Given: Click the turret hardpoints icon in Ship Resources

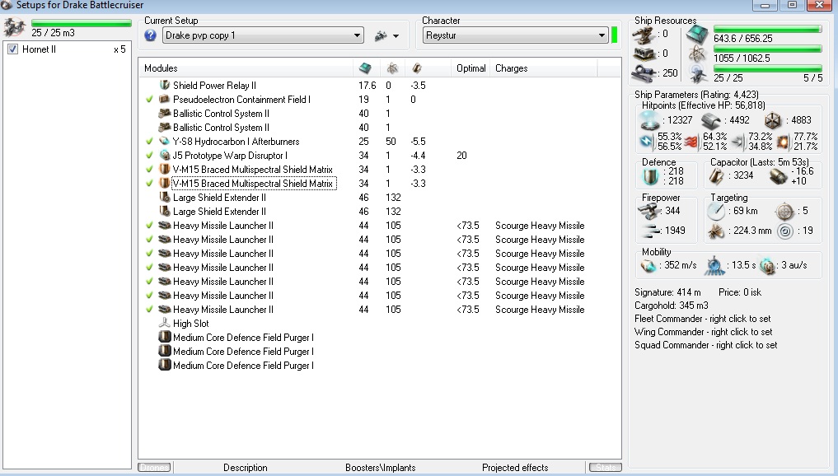Looking at the screenshot, I should pyautogui.click(x=644, y=35).
